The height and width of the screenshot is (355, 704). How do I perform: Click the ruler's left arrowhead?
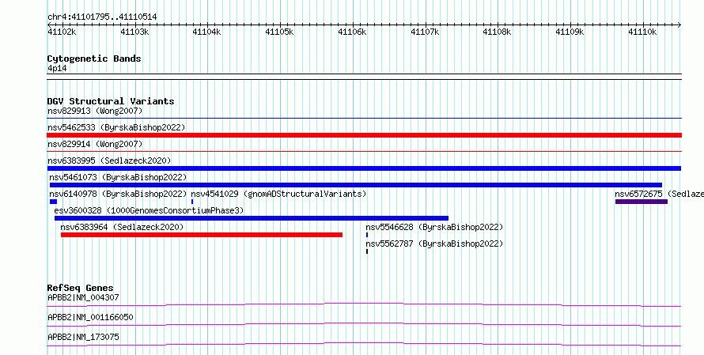point(49,25)
